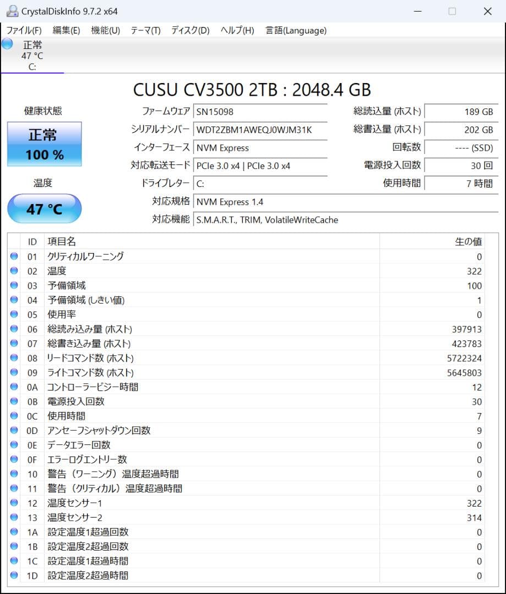The width and height of the screenshot is (506, 594).
Task: Click the status LED for 温度センサー2
Action: (x=14, y=517)
